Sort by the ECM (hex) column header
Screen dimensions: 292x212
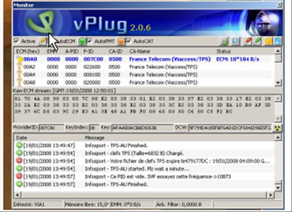pyautogui.click(x=28, y=51)
